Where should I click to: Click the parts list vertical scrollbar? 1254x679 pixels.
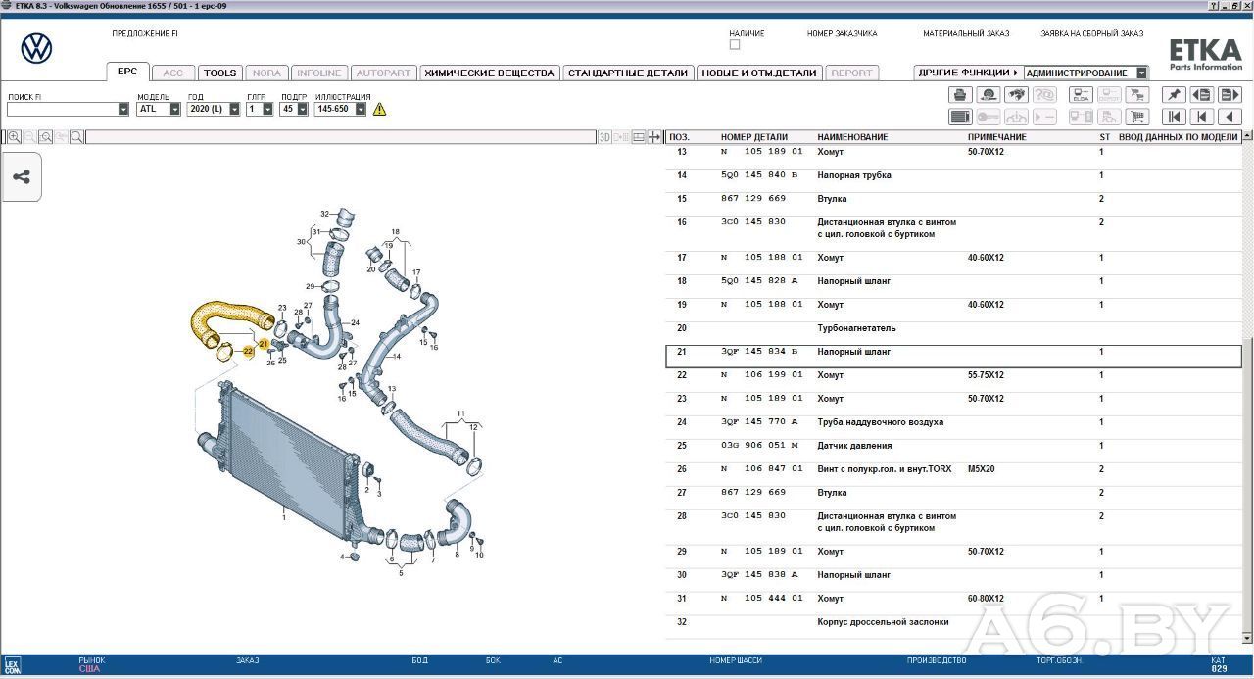(1246, 392)
